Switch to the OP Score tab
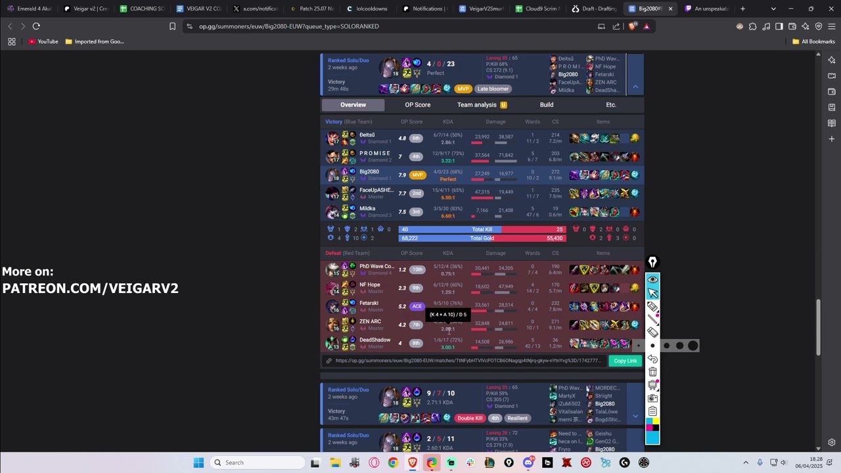841x473 pixels. [x=418, y=105]
